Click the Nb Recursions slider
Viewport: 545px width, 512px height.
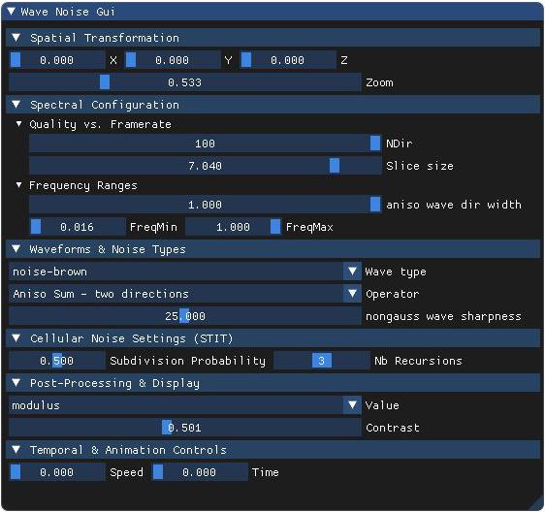322,361
